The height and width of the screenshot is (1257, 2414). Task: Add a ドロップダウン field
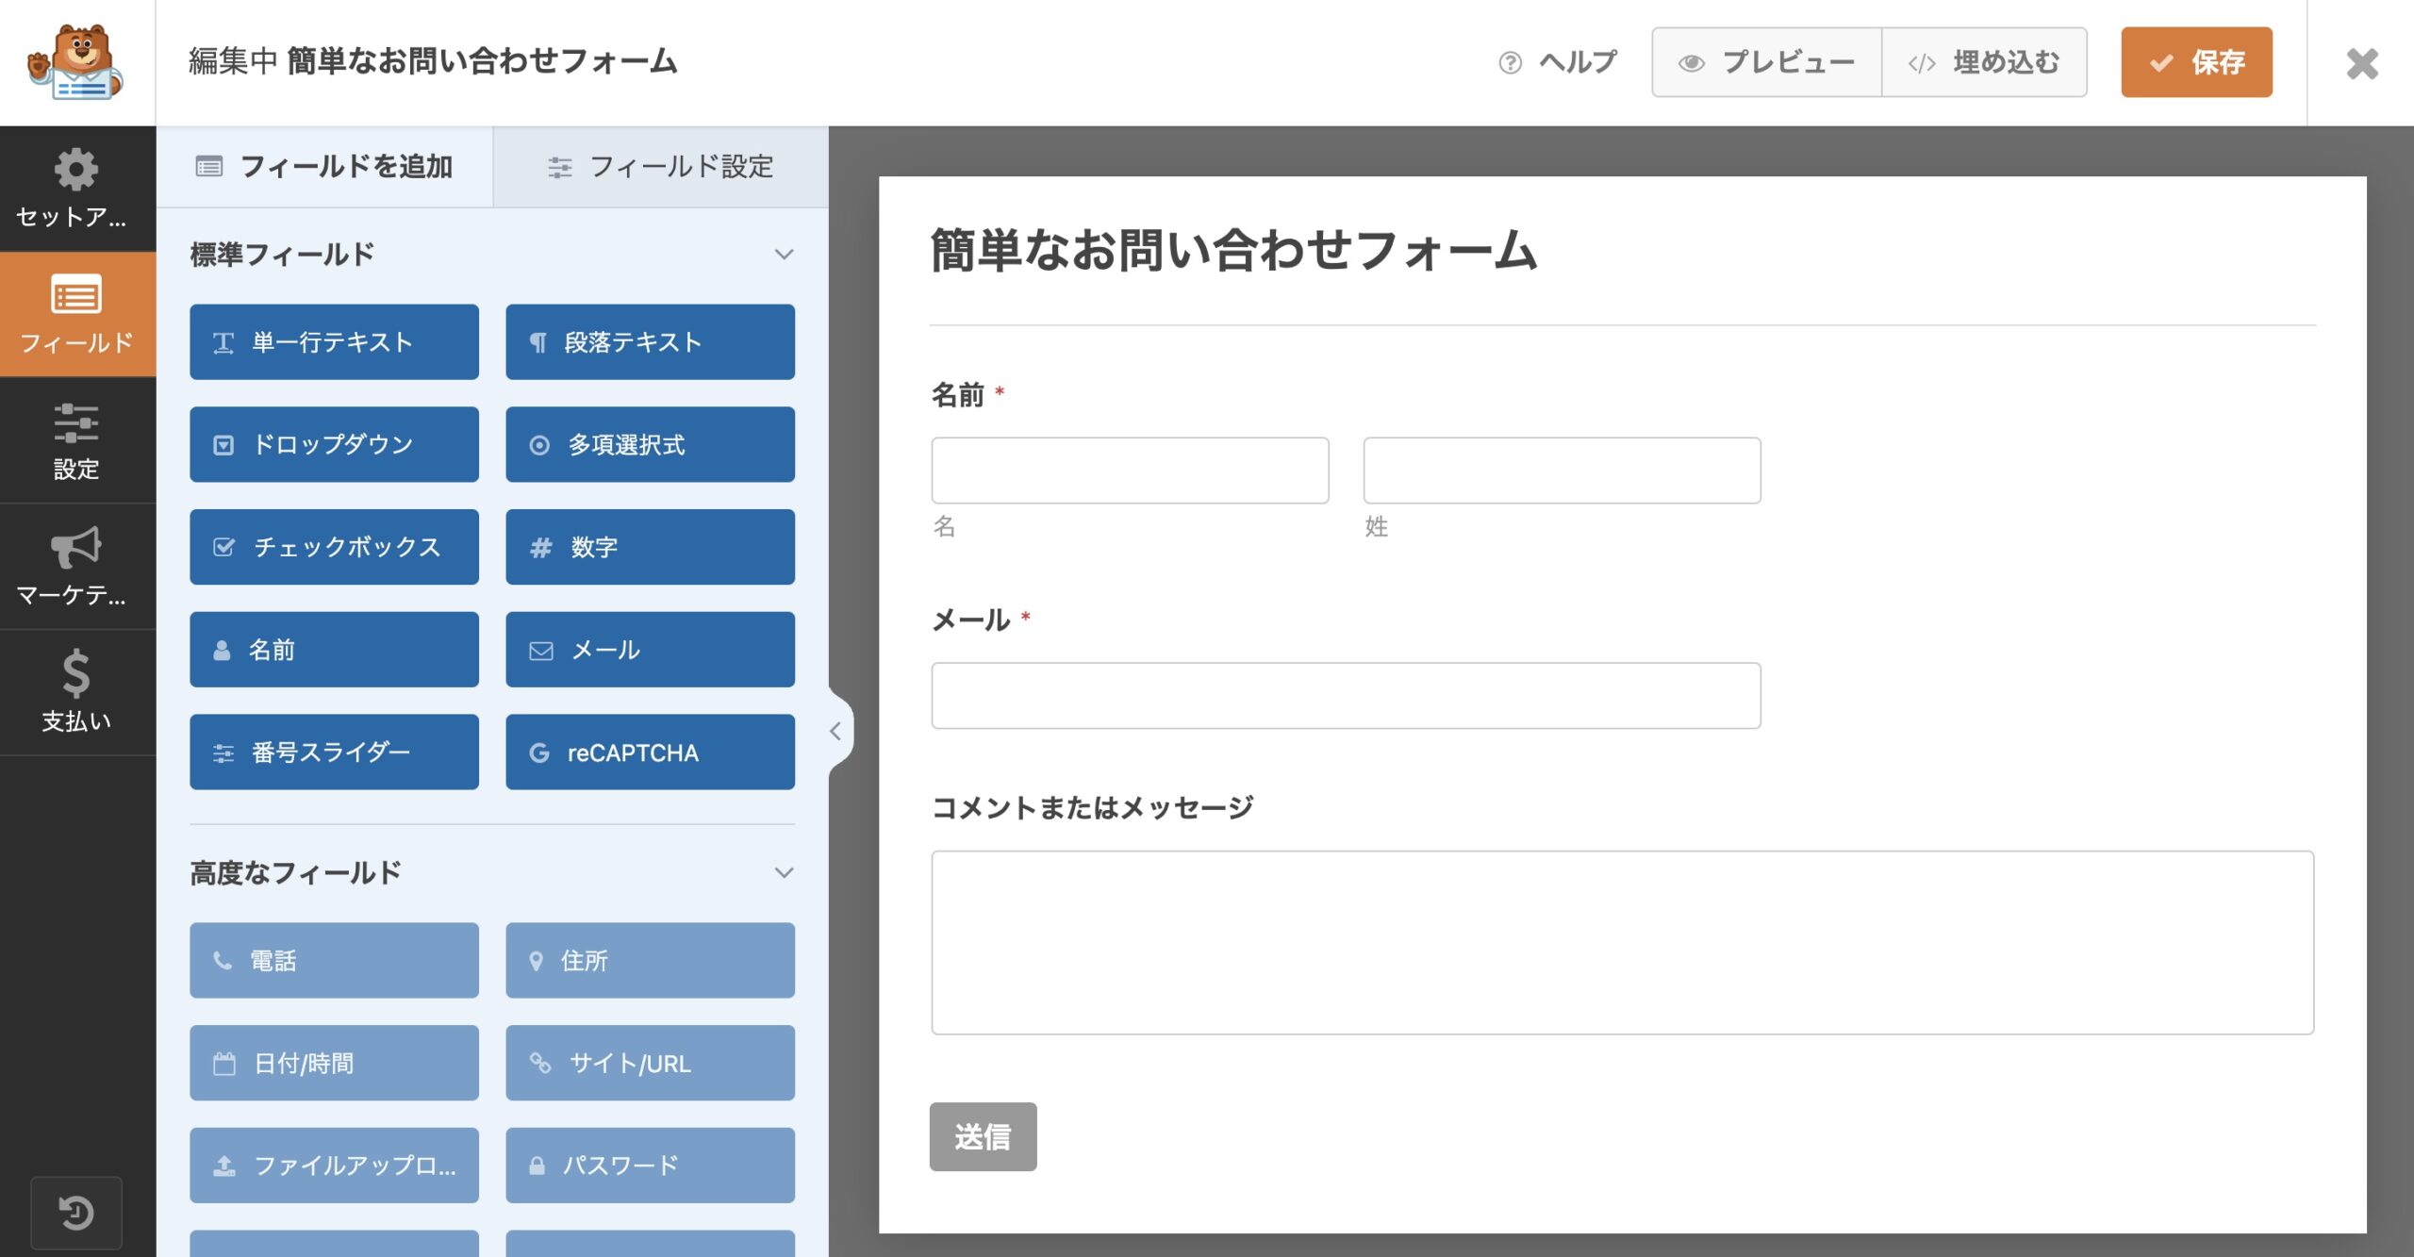[334, 444]
